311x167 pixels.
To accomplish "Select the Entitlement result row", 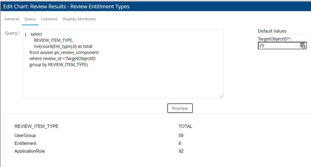I will click(26, 143).
